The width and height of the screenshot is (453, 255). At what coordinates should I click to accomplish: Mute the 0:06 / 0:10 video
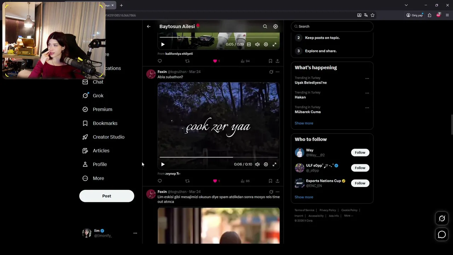[257, 164]
